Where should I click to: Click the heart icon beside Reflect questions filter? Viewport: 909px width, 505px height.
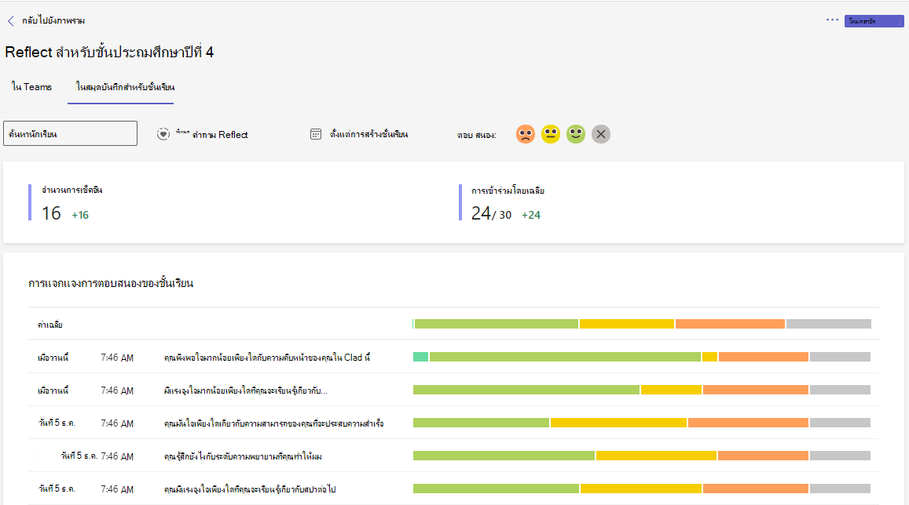[x=163, y=134]
